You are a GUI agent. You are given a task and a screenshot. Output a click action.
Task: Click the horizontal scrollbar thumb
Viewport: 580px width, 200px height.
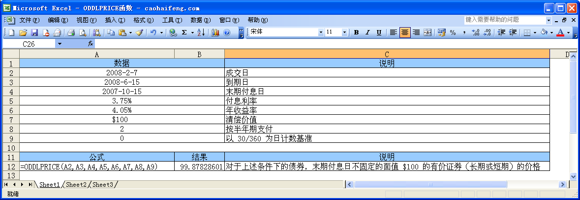430,184
